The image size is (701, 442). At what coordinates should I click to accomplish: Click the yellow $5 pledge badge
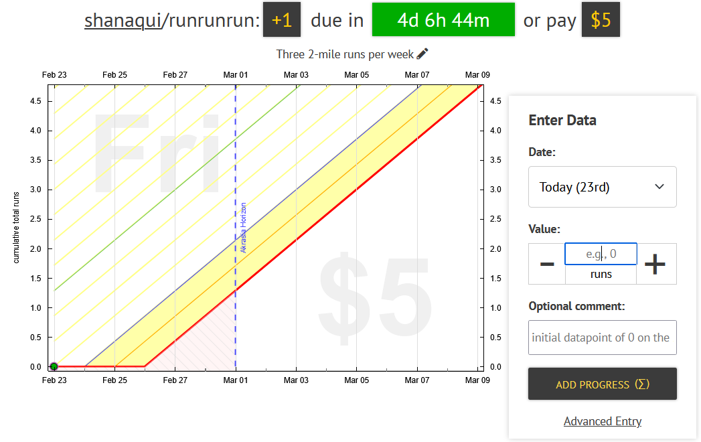pos(601,19)
